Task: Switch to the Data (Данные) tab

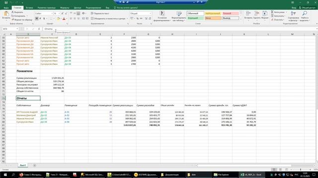Action: (78, 8)
